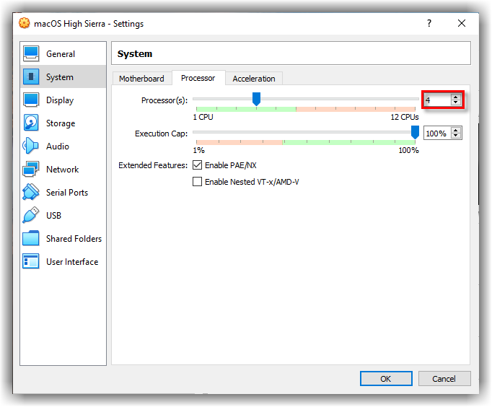The image size is (492, 407).
Task: Decrease Execution Cap with down arrow
Action: [455, 136]
